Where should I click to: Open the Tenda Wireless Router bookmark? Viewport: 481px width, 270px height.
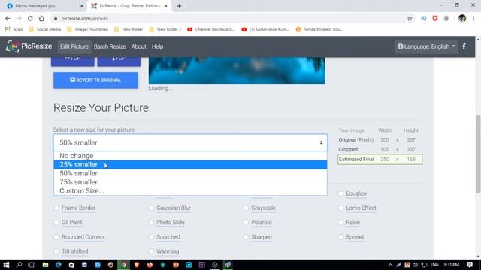click(319, 29)
